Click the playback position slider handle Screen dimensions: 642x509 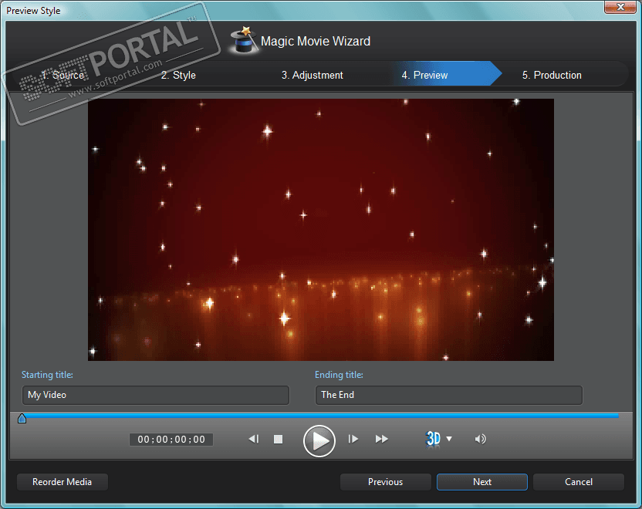click(x=22, y=418)
